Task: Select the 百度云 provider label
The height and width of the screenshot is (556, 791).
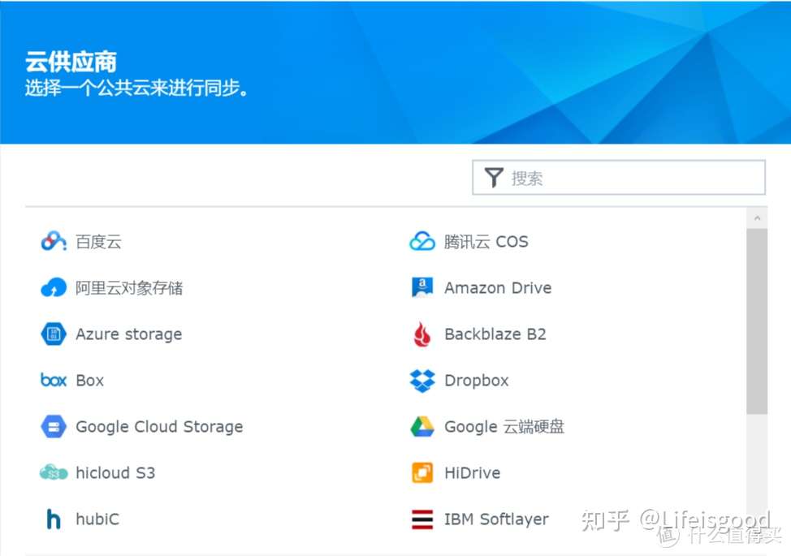Action: tap(99, 242)
